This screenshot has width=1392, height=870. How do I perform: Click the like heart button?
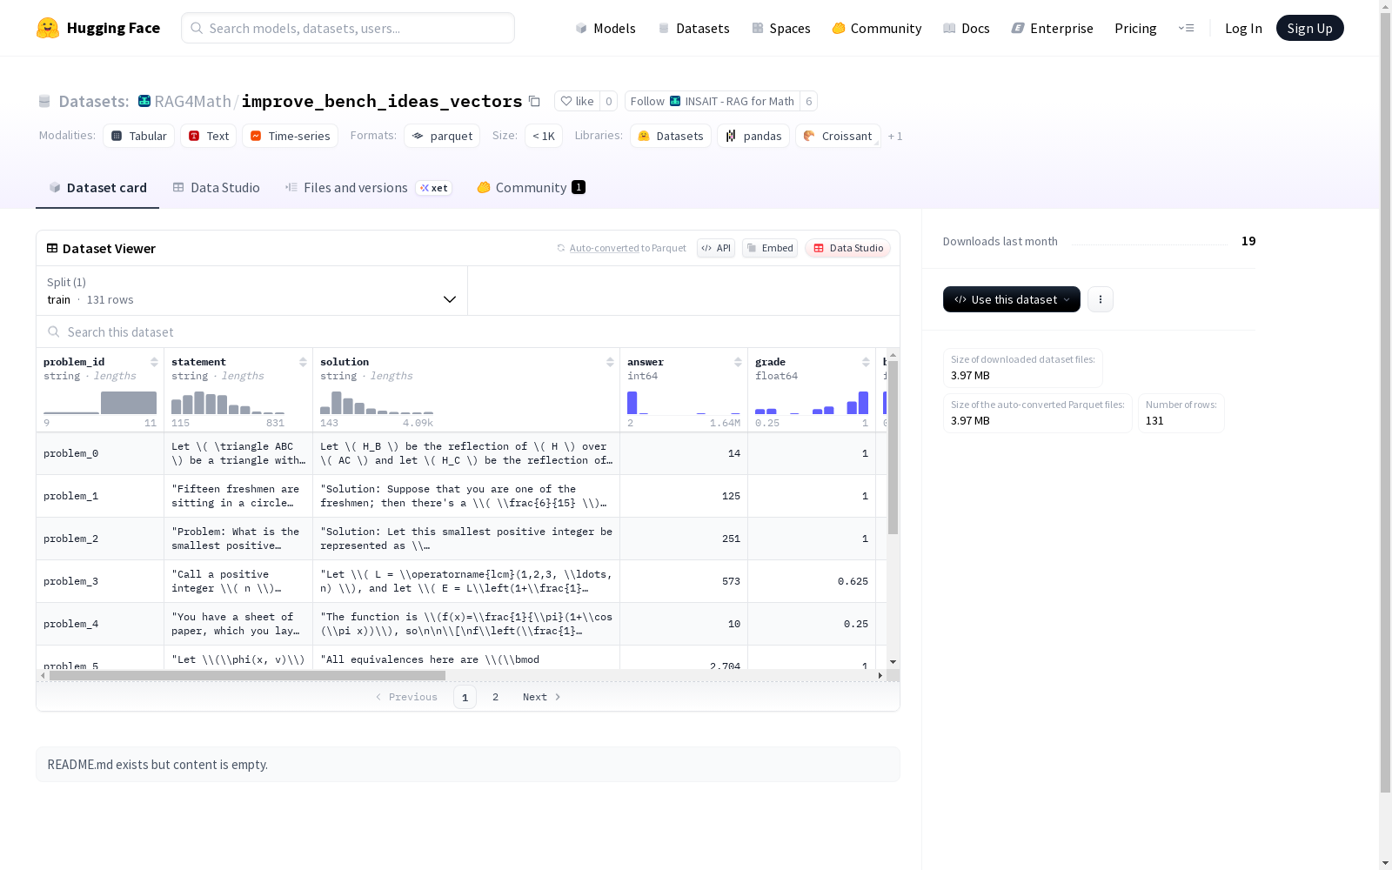click(x=577, y=101)
